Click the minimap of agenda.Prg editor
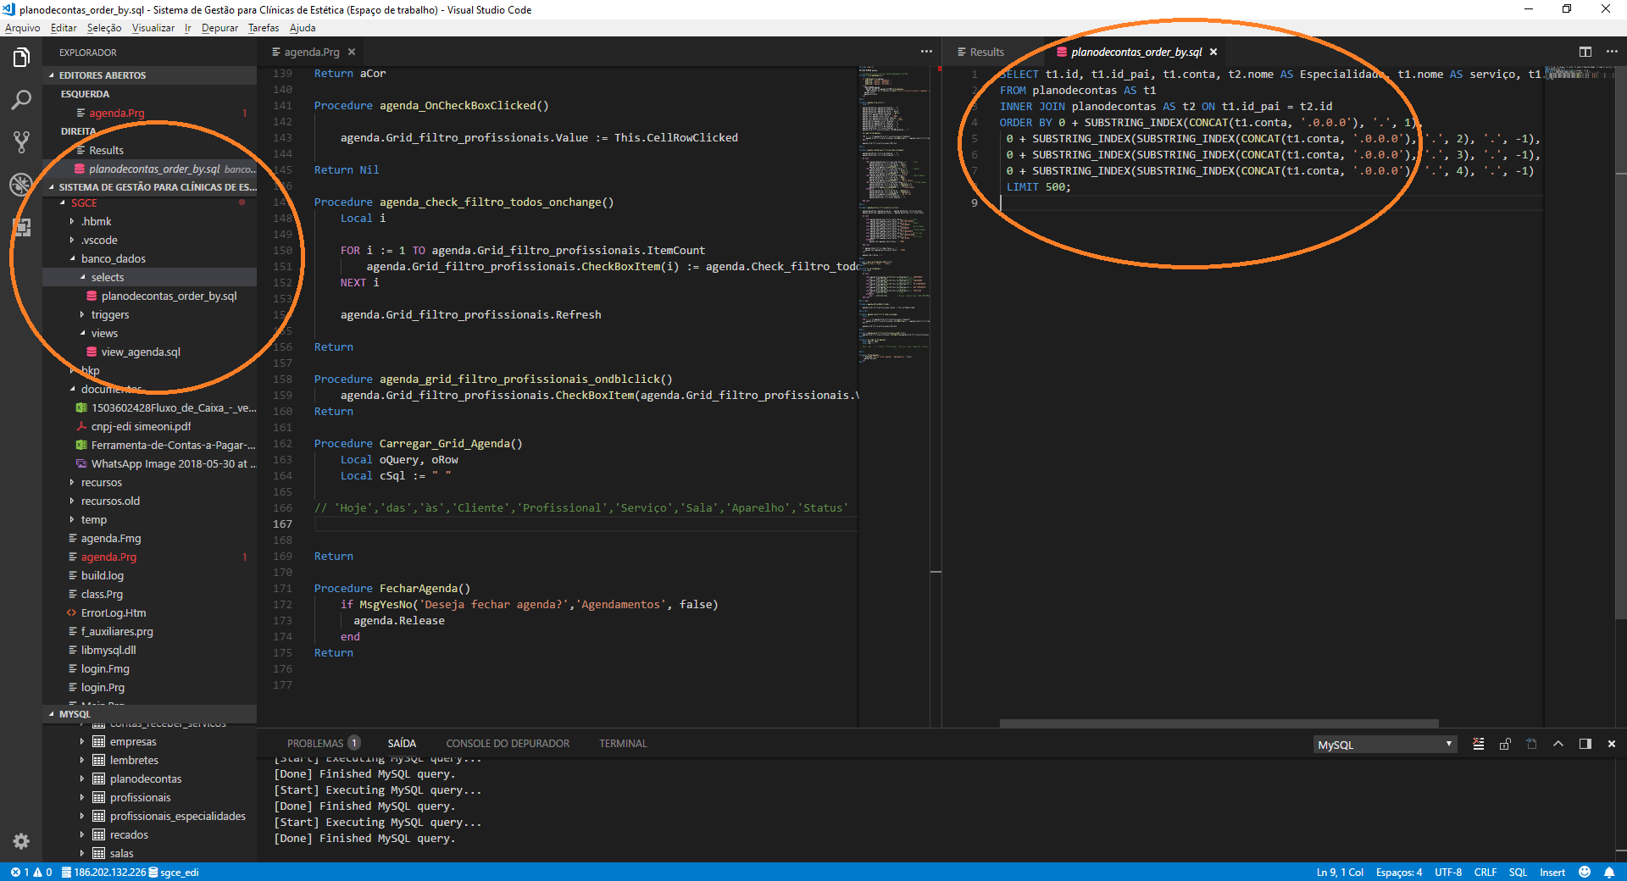 point(894,212)
